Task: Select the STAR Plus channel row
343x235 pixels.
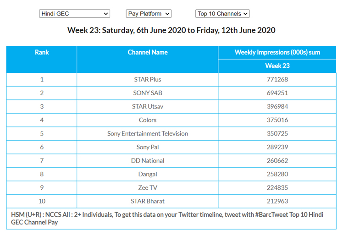Action: pyautogui.click(x=148, y=79)
